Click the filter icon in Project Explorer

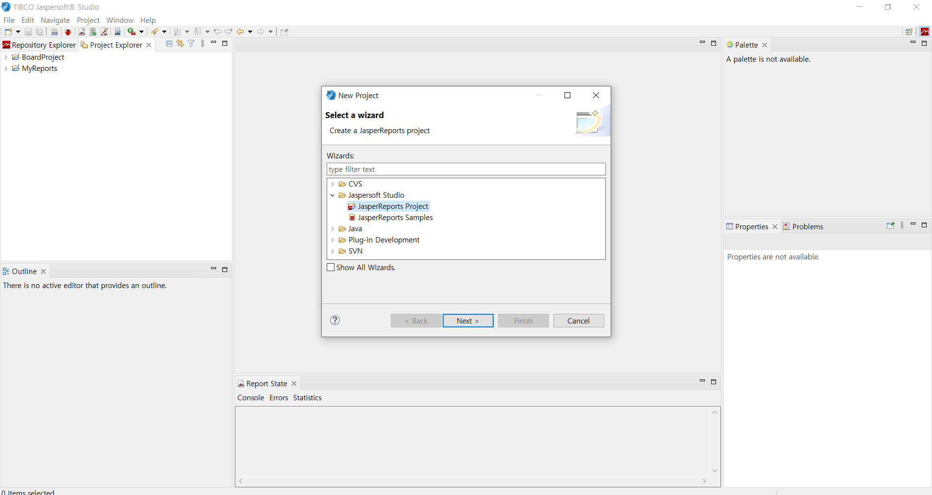coord(191,44)
